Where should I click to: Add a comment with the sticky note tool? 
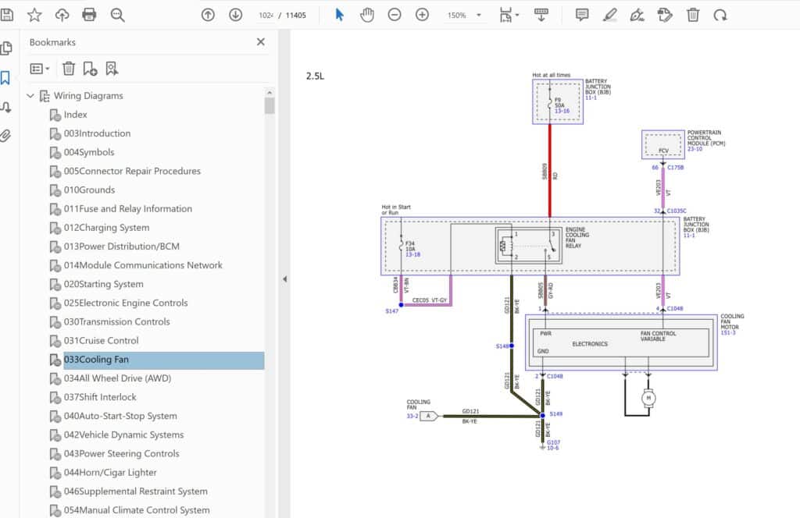click(582, 15)
